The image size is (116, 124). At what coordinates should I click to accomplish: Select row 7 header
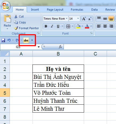pos(5,109)
